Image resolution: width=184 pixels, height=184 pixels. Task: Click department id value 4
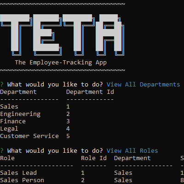[68, 129]
